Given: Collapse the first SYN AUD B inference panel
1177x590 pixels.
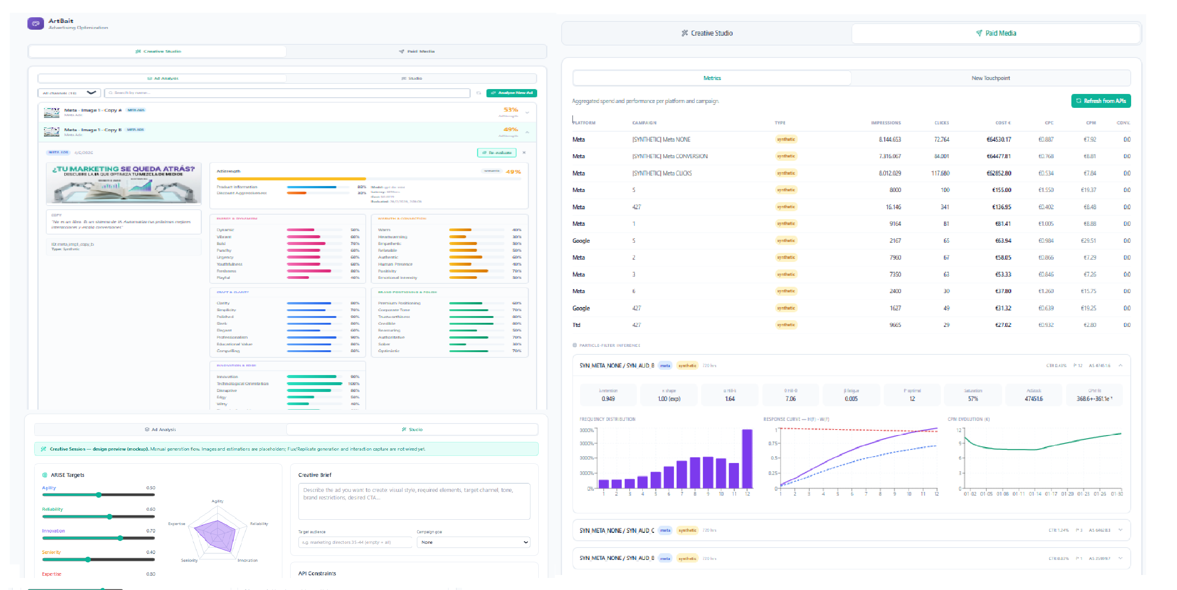Looking at the screenshot, I should coord(1120,365).
